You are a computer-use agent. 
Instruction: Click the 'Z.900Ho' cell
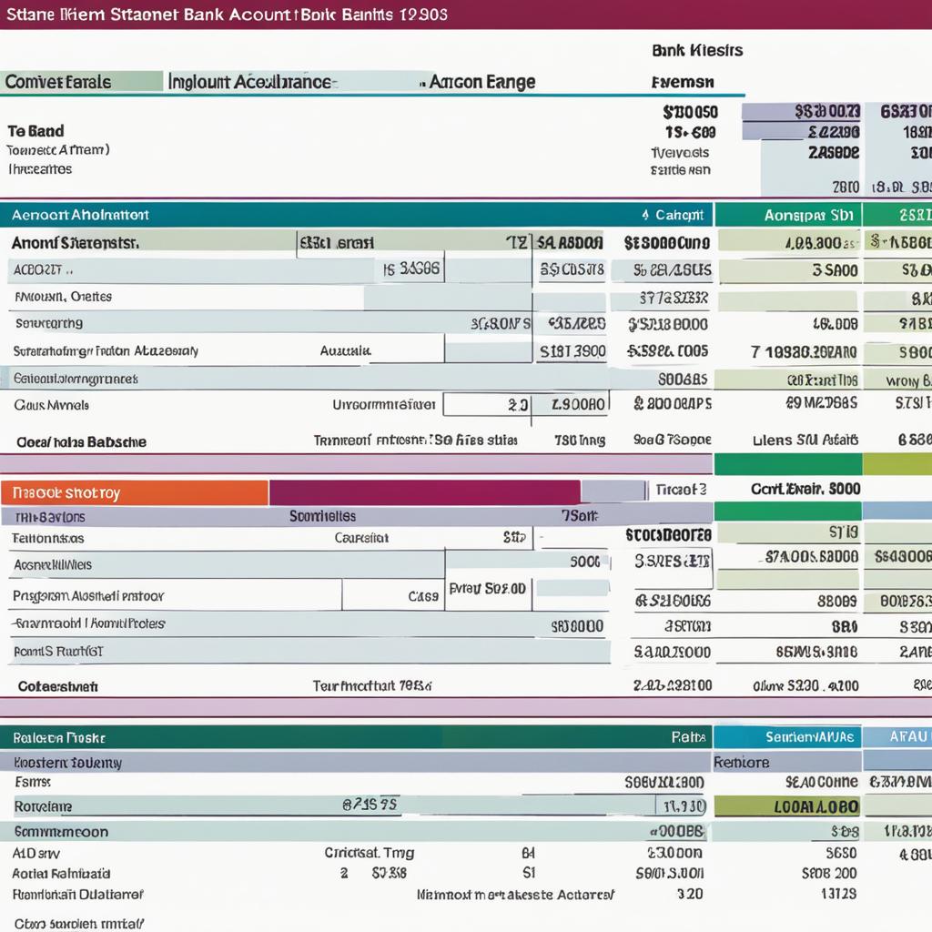click(x=571, y=405)
